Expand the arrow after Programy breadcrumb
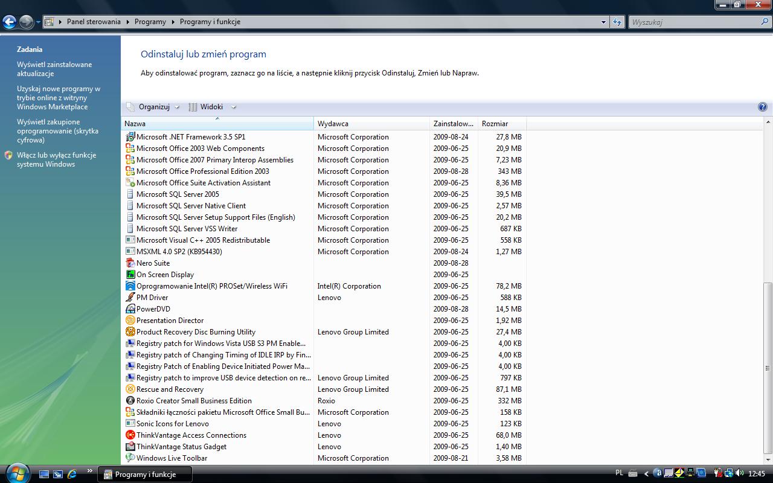The width and height of the screenshot is (773, 483). point(173,22)
